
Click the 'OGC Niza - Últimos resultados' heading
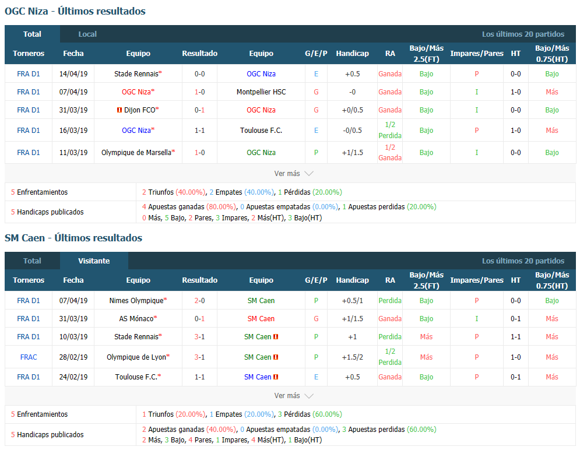75,12
